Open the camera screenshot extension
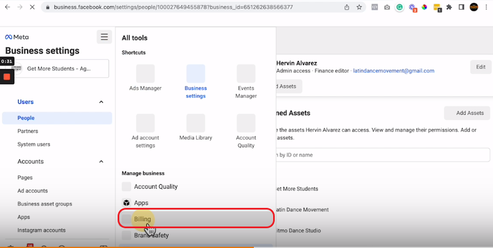The height and width of the screenshot is (248, 493). [x=387, y=7]
